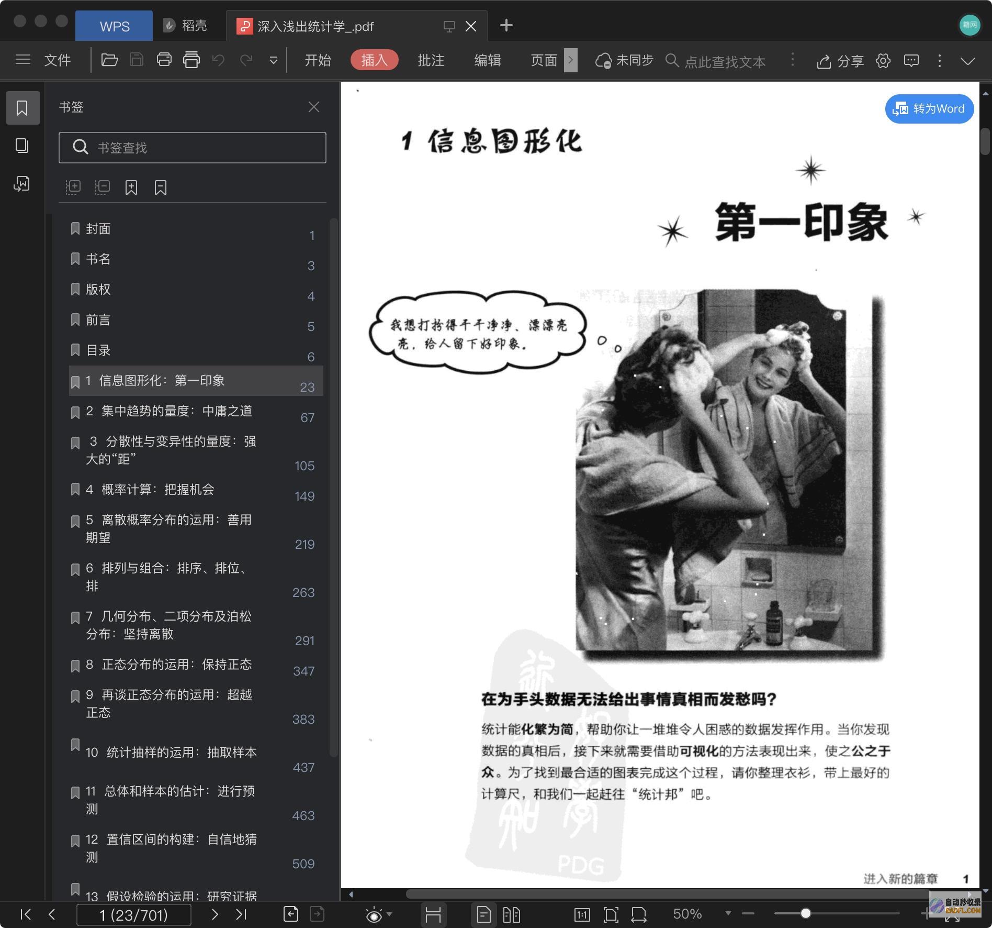
Task: Open the quick access toolbar dropdown
Action: coord(273,60)
